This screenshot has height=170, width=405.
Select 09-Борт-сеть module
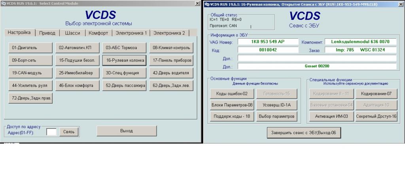coord(30,60)
